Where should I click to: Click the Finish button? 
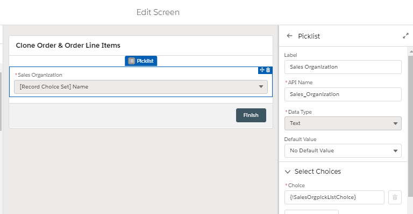point(251,115)
